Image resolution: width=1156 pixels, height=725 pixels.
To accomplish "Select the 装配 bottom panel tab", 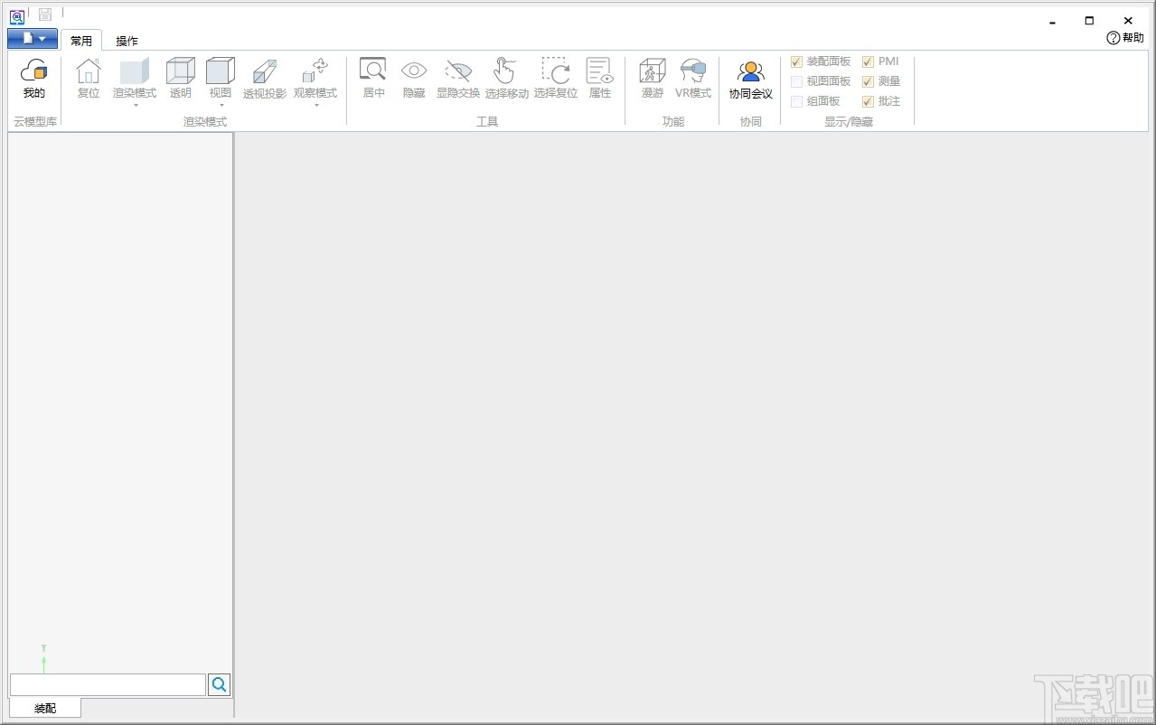I will point(45,708).
